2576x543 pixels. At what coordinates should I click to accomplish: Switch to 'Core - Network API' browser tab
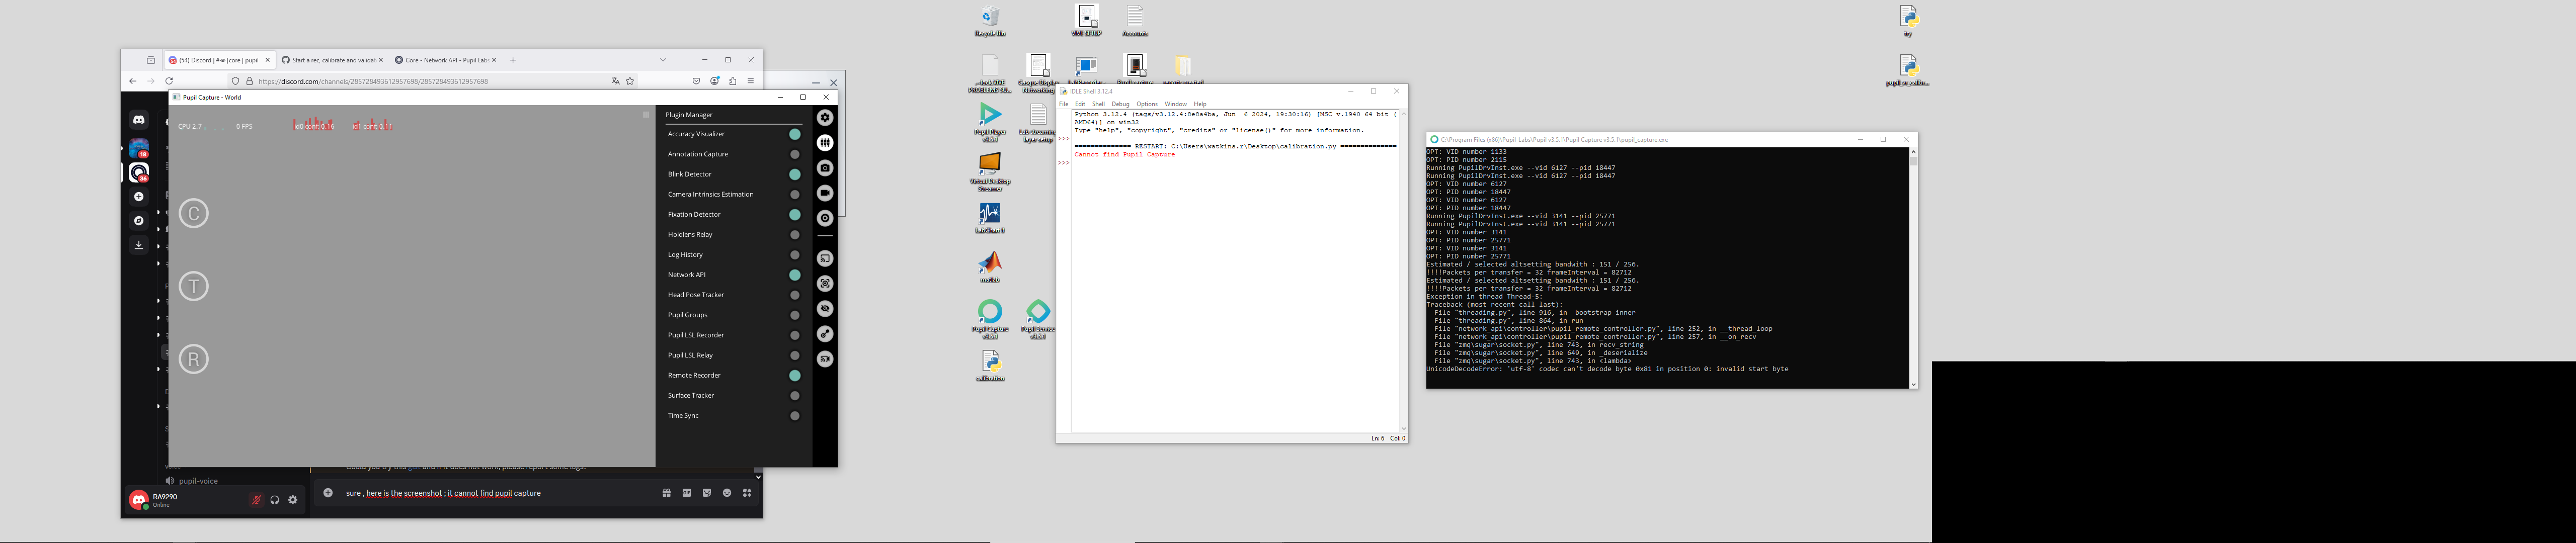click(x=445, y=60)
